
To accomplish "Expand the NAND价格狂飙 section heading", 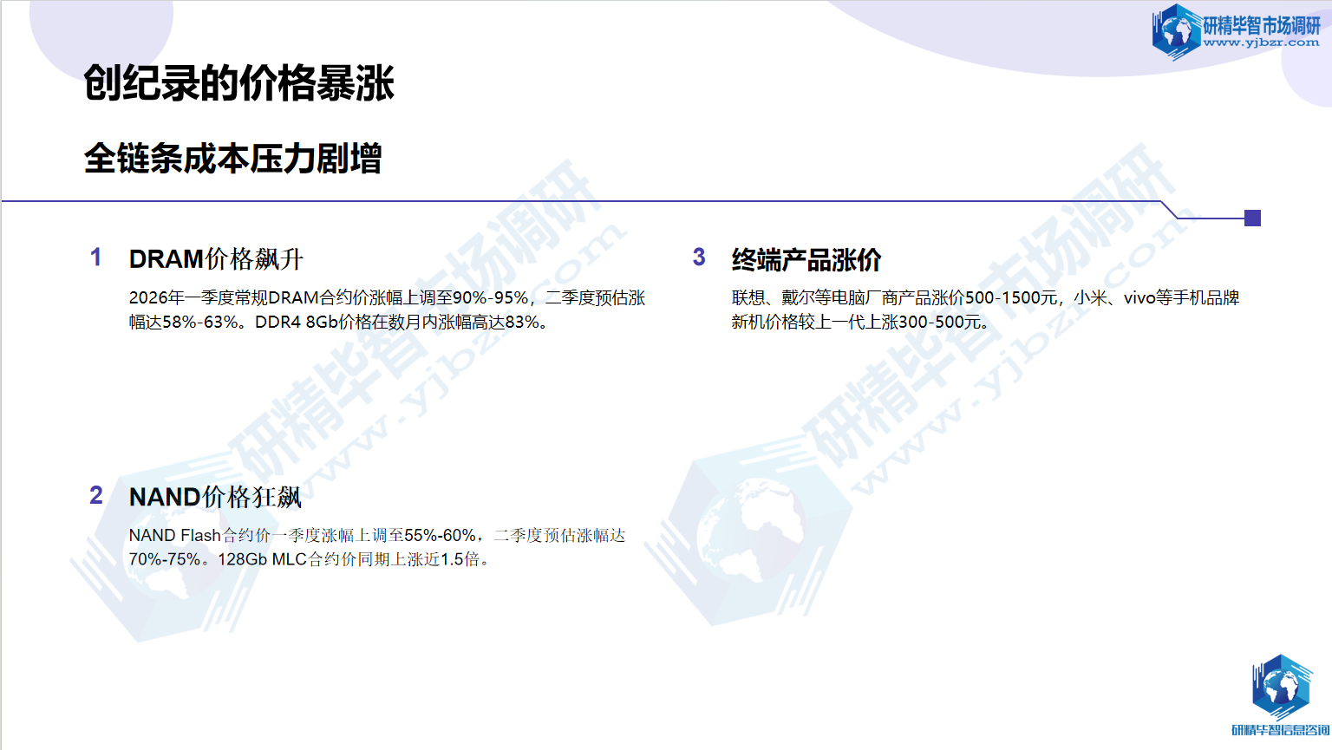I will [214, 498].
